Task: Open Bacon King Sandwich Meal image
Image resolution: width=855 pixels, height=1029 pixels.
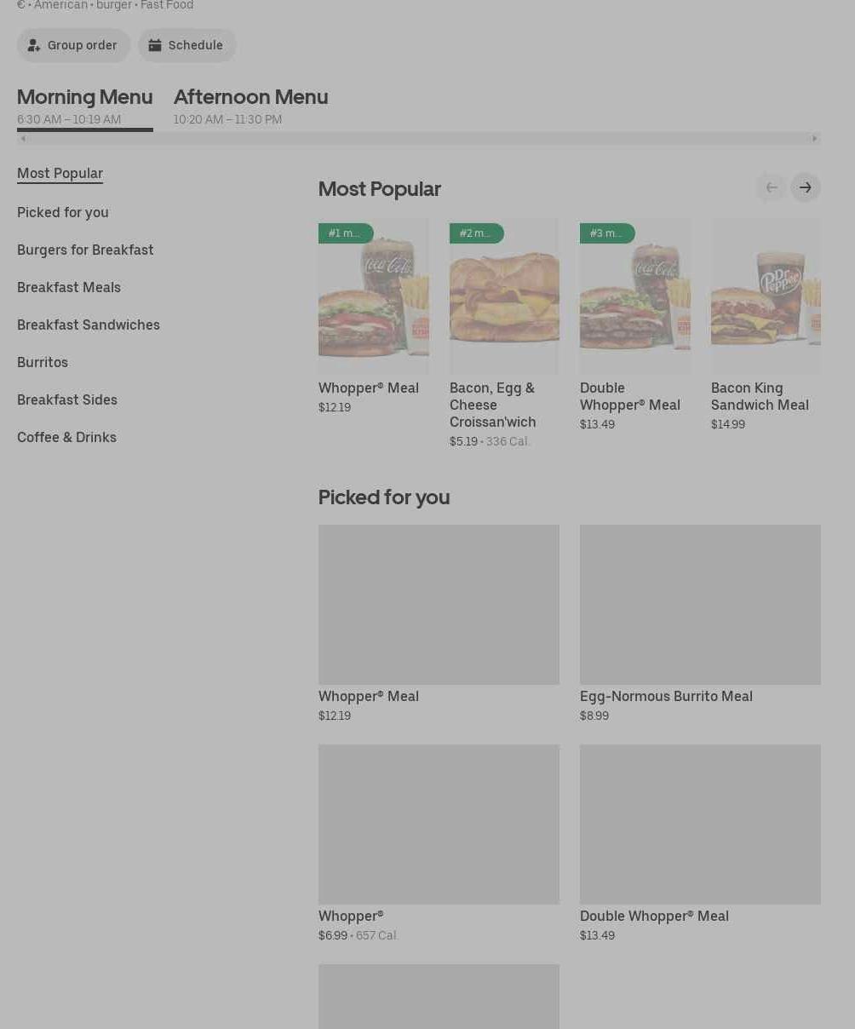Action: (x=766, y=296)
